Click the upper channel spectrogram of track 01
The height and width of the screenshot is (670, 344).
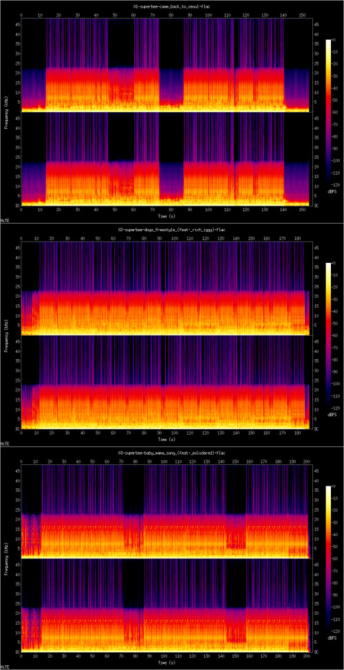[x=166, y=65]
